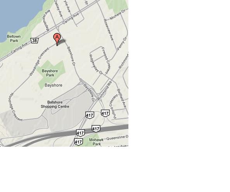Click the Bayshore Park green area label
Screen dimensions: 230x192
point(50,73)
